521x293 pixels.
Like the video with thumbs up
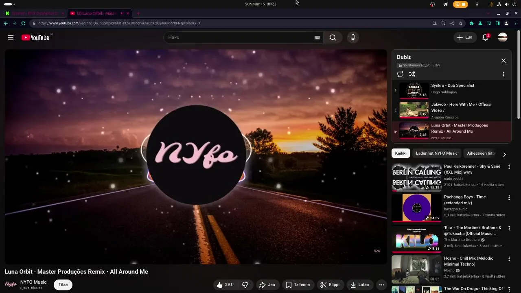coord(225,285)
